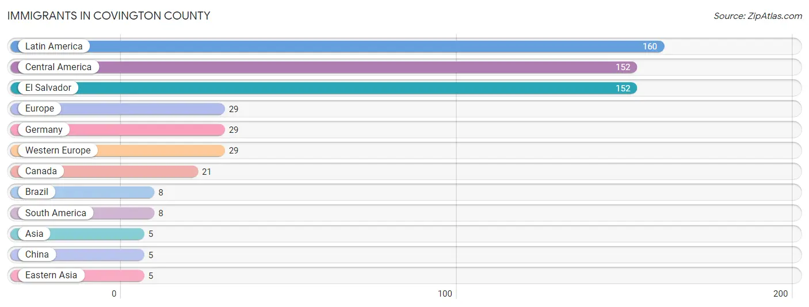Click the value 160 on Latin America bar
This screenshot has height=307, width=809.
coord(650,47)
